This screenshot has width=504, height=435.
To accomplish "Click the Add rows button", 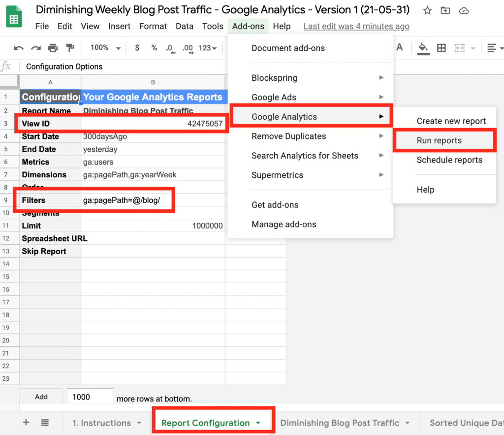I will click(41, 397).
